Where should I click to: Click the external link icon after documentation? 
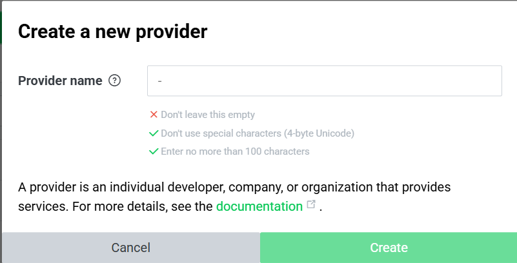[311, 204]
